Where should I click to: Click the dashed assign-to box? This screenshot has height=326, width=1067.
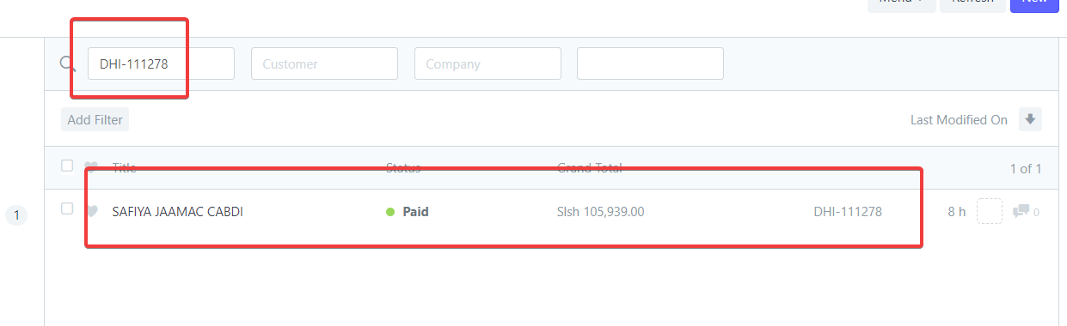point(990,211)
